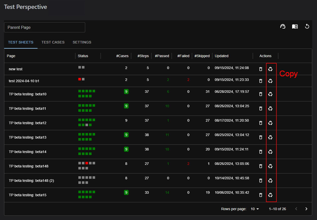Viewport: 317px width, 220px height.
Task: Click the reload arrow icon
Action: (x=307, y=26)
